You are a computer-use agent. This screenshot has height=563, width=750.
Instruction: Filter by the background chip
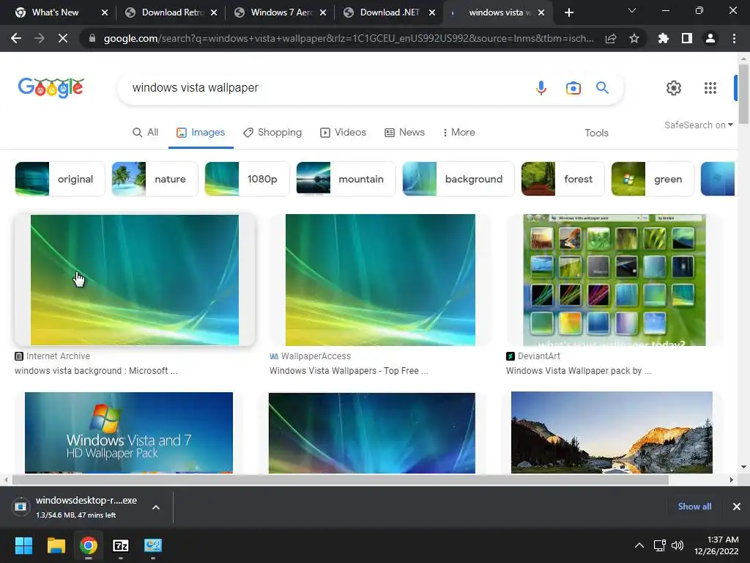click(458, 179)
